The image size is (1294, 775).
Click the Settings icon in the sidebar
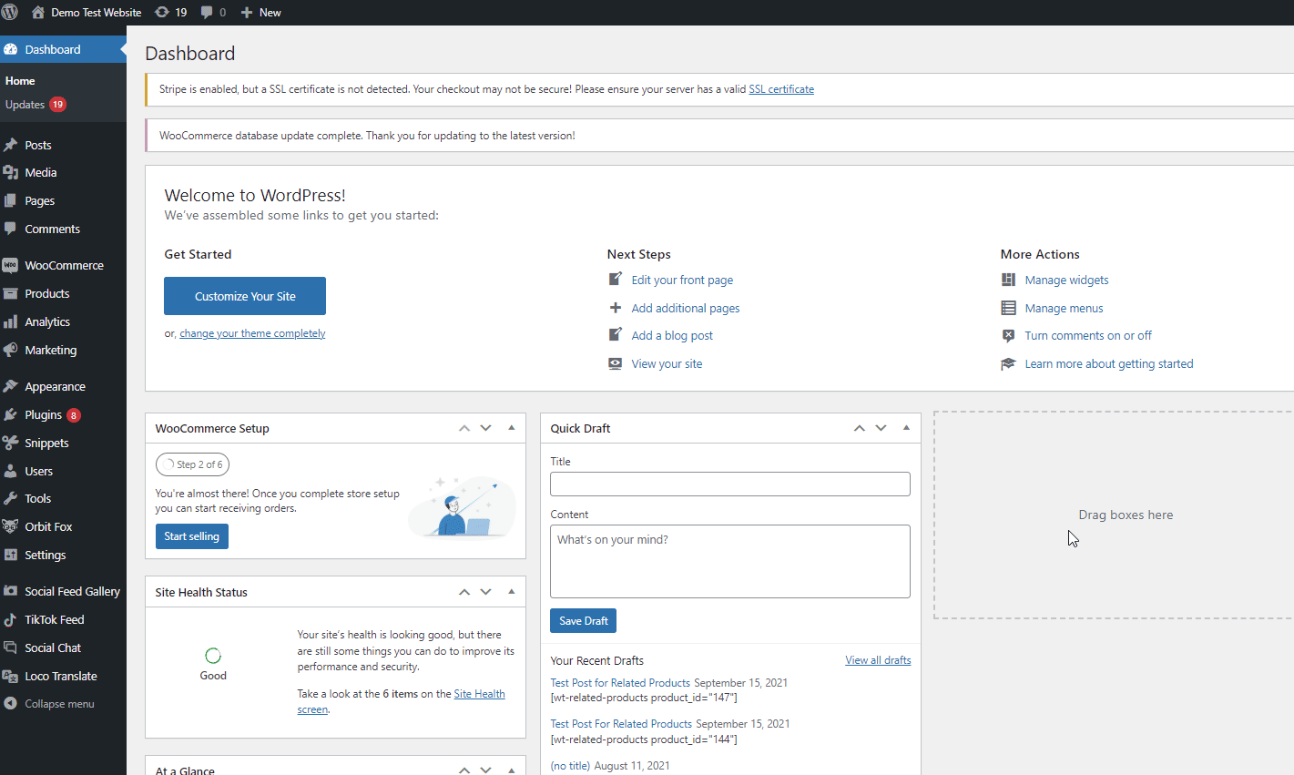point(11,555)
